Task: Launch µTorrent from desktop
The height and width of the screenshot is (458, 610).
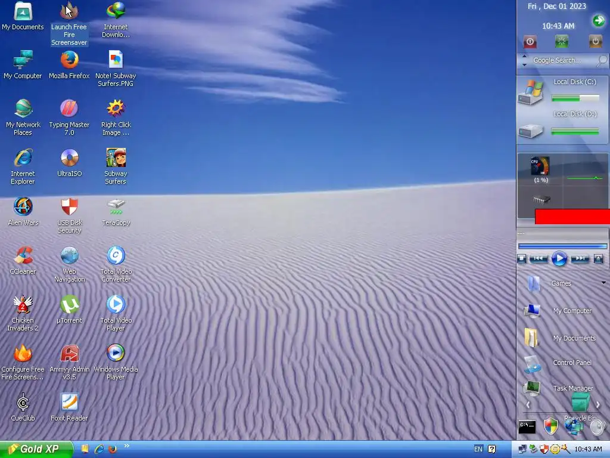Action: pos(69,310)
